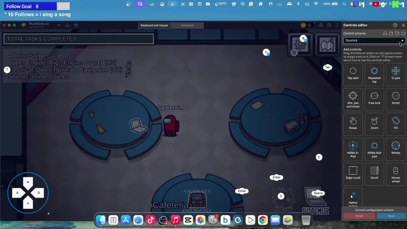The width and height of the screenshot is (407, 229).
Task: Click the red Spiderdim crewmate
Action: 171,126
